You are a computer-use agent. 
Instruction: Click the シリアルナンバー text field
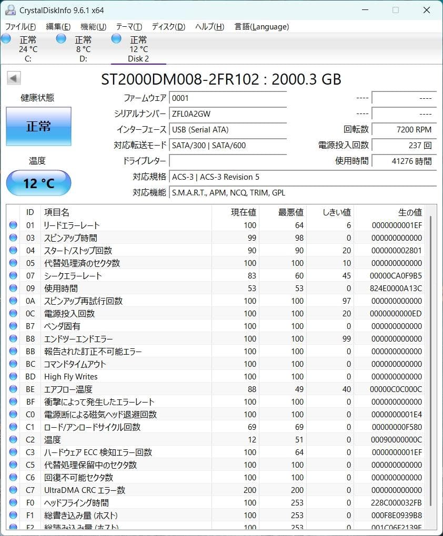click(227, 114)
